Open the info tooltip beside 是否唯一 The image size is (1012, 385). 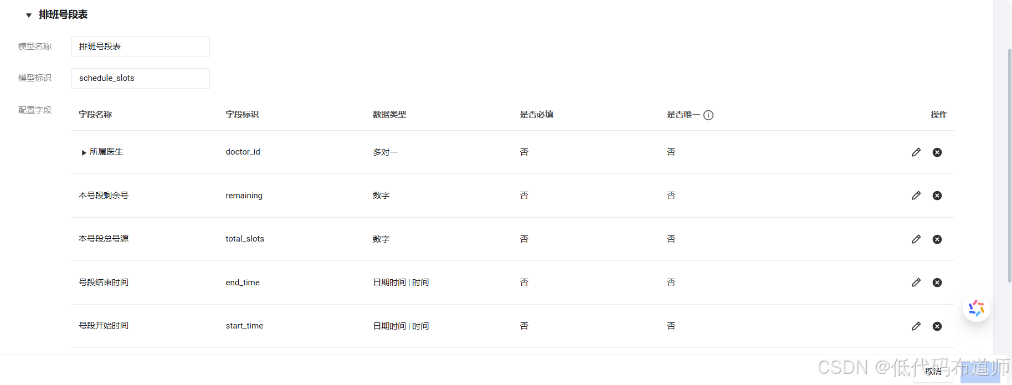point(708,115)
